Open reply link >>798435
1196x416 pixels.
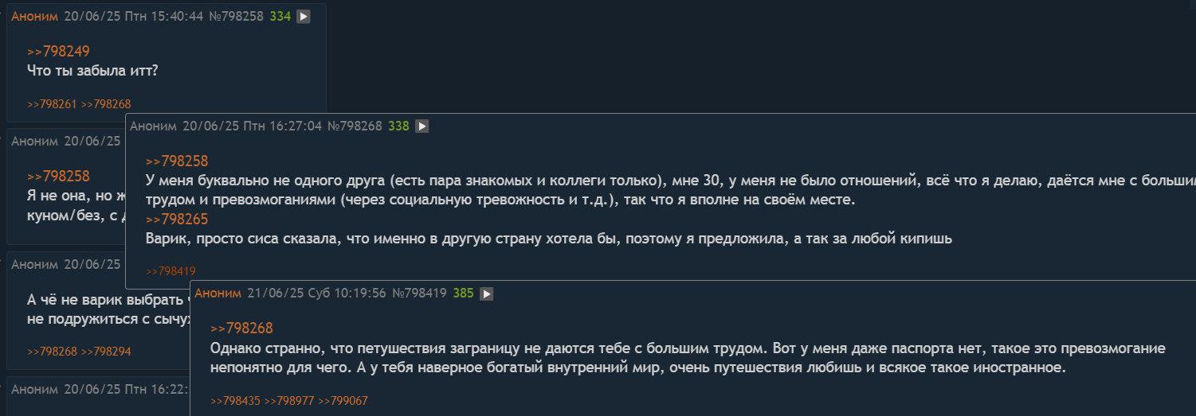(235, 402)
